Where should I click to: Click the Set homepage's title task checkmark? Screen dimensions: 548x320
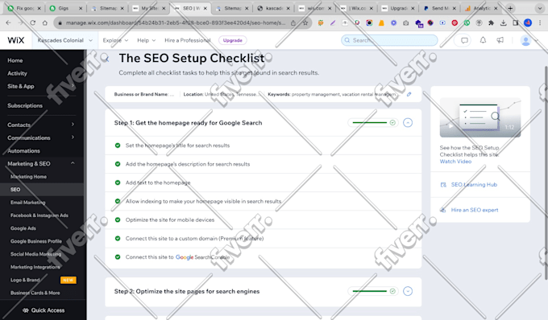coord(118,146)
